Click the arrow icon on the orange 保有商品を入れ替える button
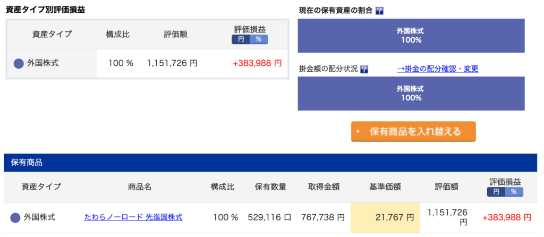This screenshot has width=544, height=237. pos(359,132)
